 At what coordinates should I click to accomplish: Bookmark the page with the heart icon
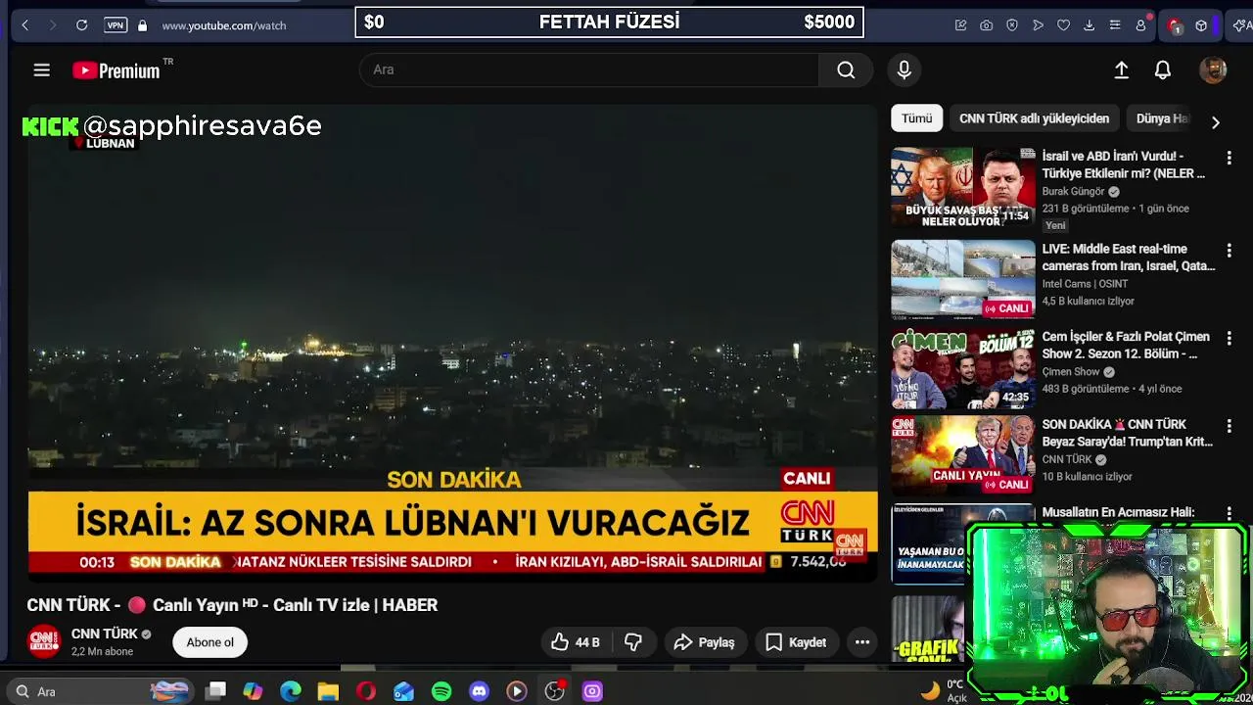click(1063, 25)
